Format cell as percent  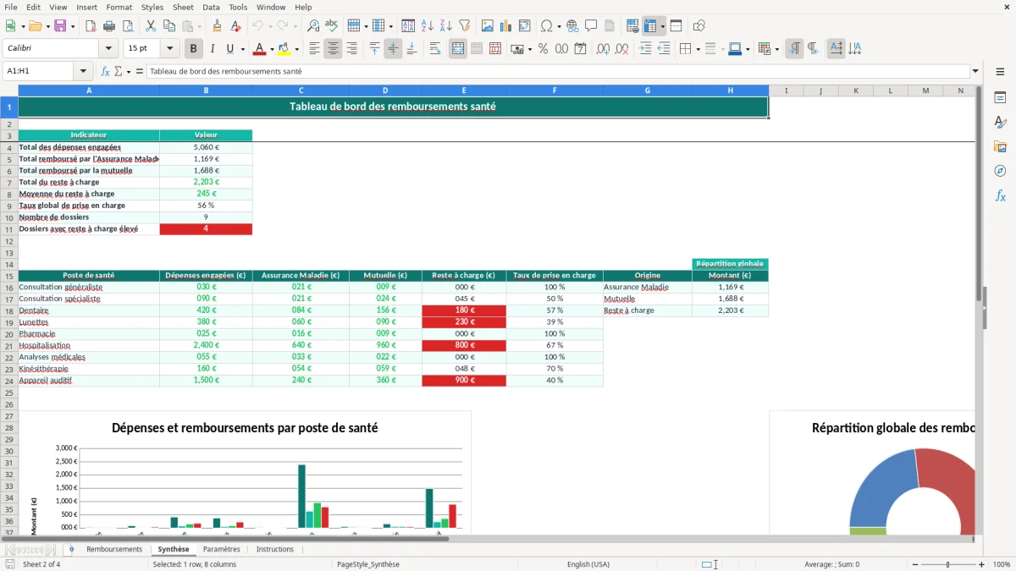point(543,49)
